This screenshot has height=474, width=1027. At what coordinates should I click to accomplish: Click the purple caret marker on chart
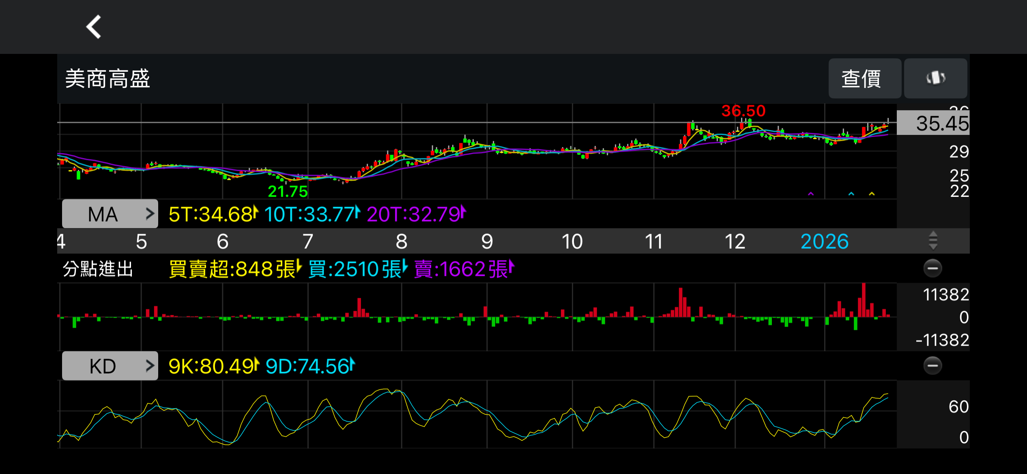click(811, 194)
